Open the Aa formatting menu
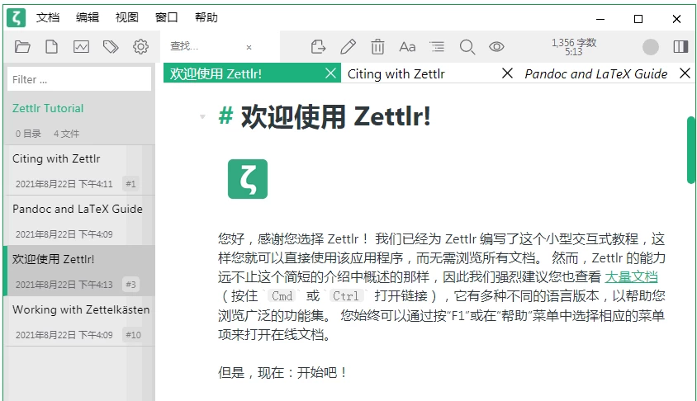The image size is (697, 401). point(407,47)
